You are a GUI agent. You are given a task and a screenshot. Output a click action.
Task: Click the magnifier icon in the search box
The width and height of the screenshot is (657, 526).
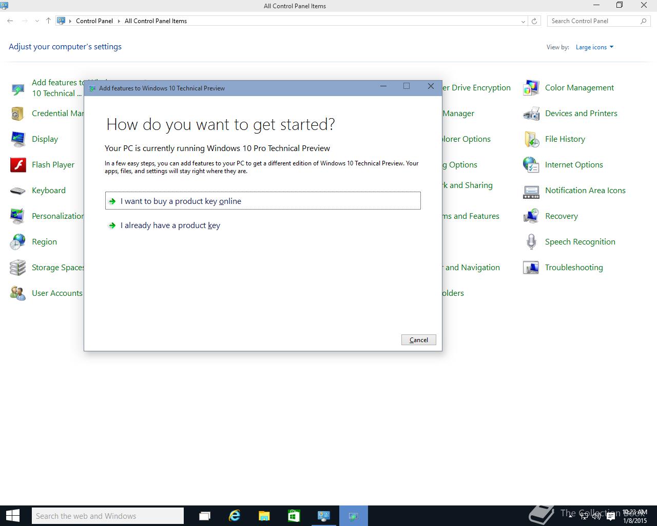tap(644, 21)
